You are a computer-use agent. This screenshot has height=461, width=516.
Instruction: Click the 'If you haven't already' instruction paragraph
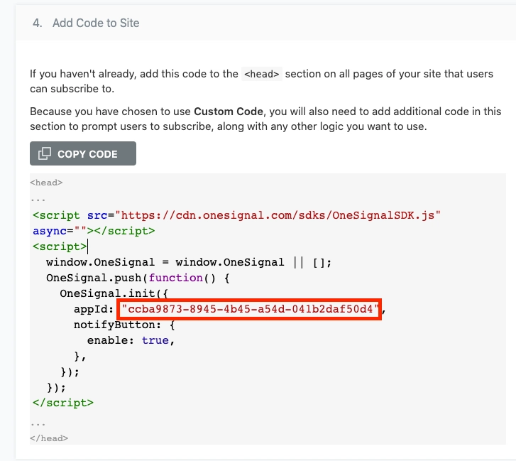(261, 82)
